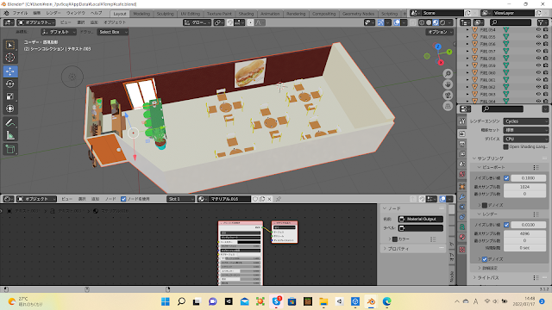Activate the Cursor tool
Screen dimensions: 552x310
(x=9, y=58)
